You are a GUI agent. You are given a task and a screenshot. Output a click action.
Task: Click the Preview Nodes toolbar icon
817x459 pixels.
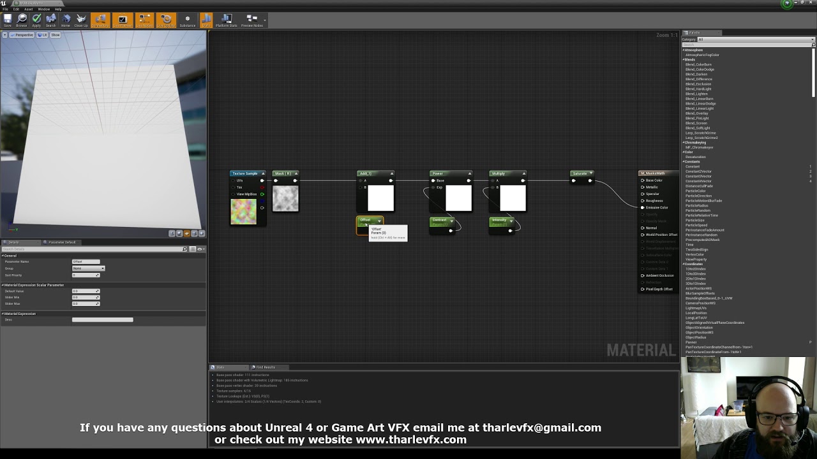tap(252, 20)
